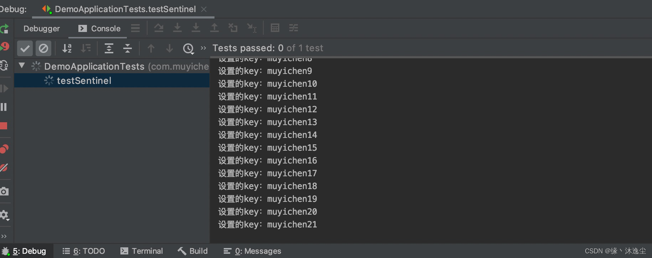Open the Build tool window
Image resolution: width=652 pixels, height=258 pixels.
(193, 251)
